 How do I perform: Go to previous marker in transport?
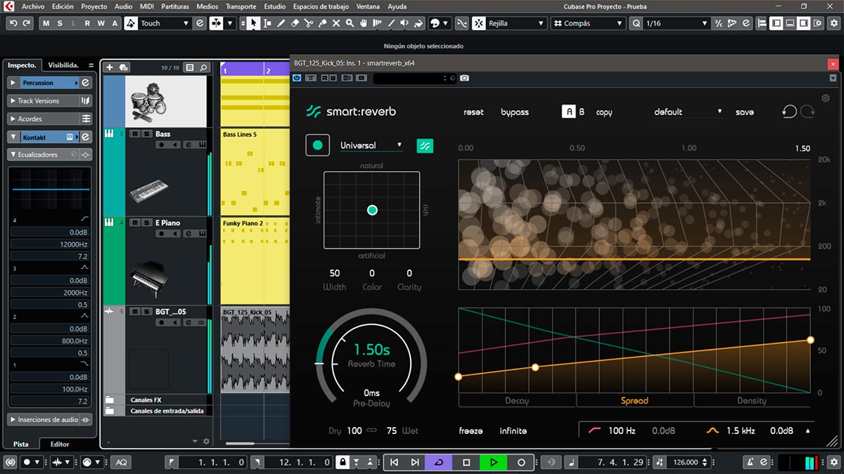(395, 462)
